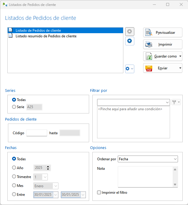Open the gear settings icon menu
Viewport: 188px width, 205px height.
click(x=130, y=69)
